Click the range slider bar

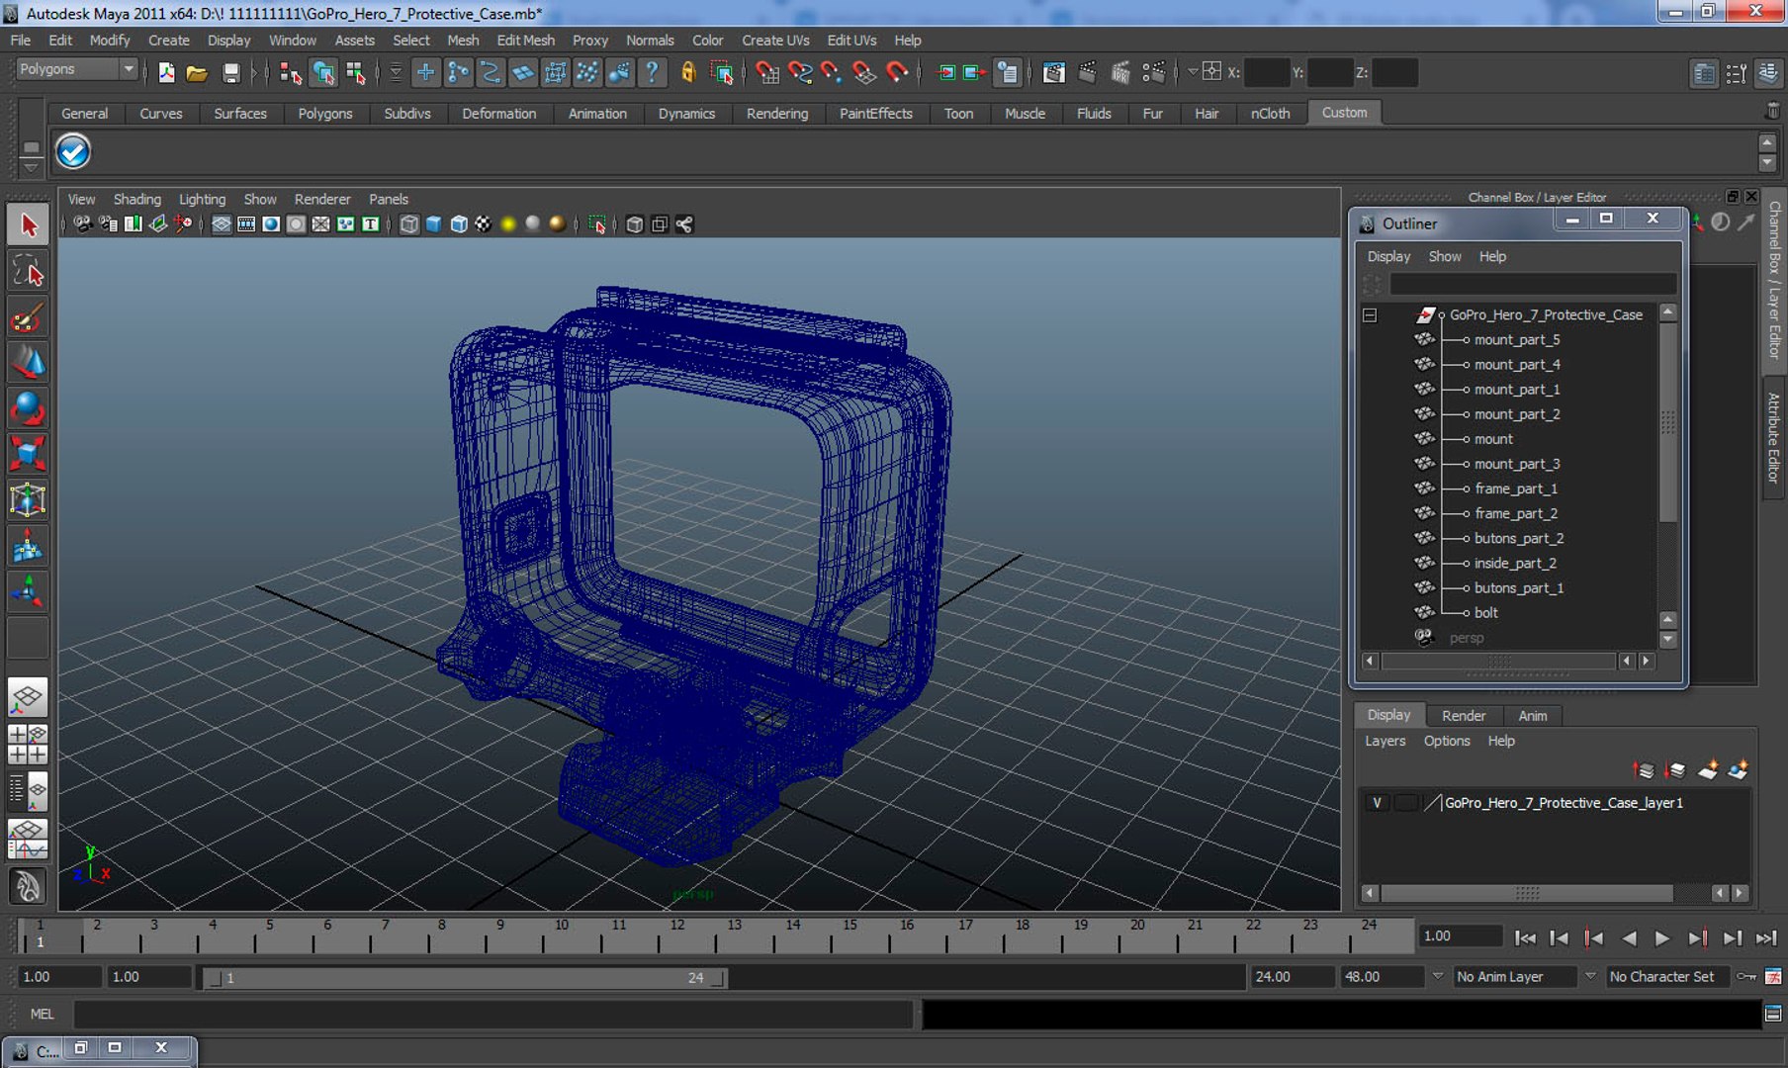click(465, 978)
